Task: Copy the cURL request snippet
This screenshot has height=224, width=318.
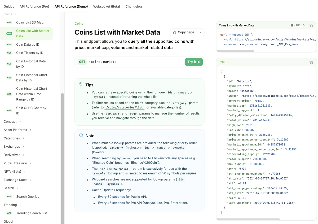Action: pos(311,25)
